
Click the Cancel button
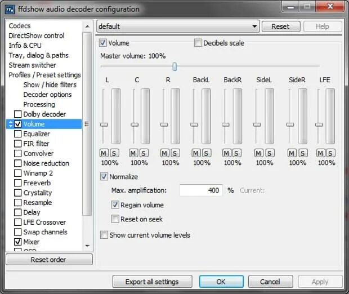(270, 282)
